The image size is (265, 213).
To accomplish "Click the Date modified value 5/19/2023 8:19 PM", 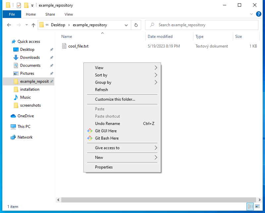I will click(x=164, y=46).
